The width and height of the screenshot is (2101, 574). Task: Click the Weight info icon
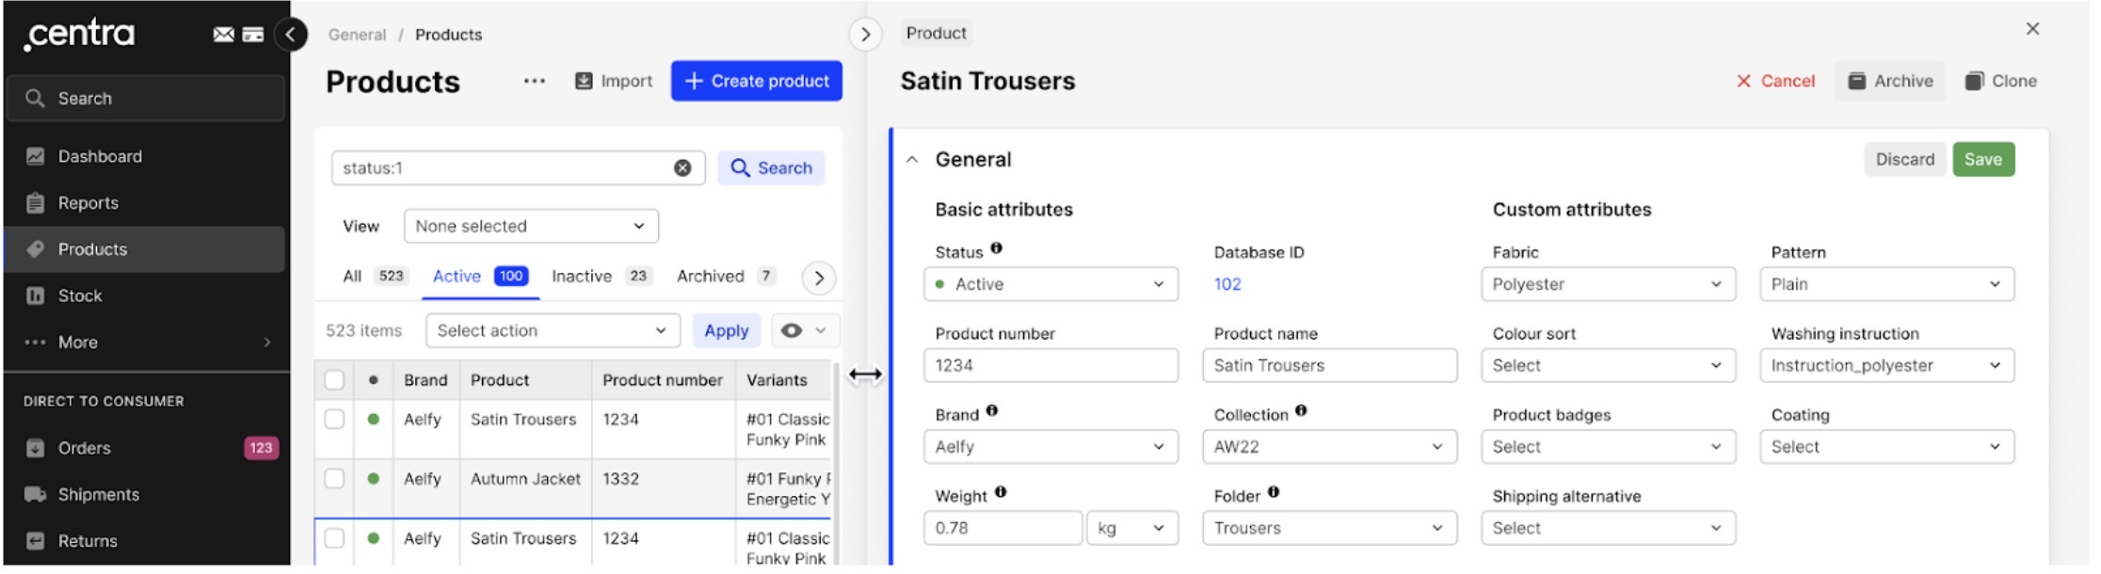click(x=1001, y=492)
